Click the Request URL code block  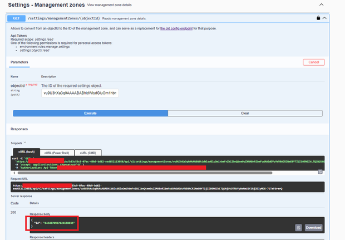pos(167,187)
